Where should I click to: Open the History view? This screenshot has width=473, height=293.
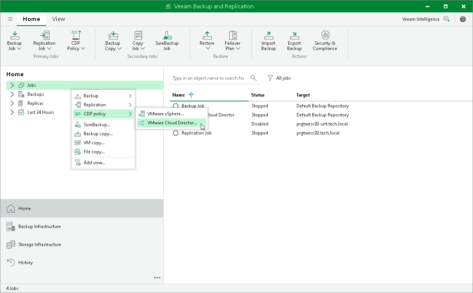coord(82,262)
